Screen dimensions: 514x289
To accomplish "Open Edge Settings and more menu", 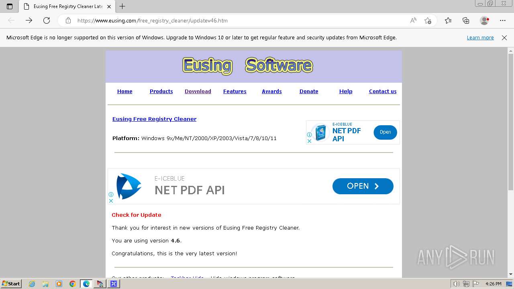I will 503,20.
